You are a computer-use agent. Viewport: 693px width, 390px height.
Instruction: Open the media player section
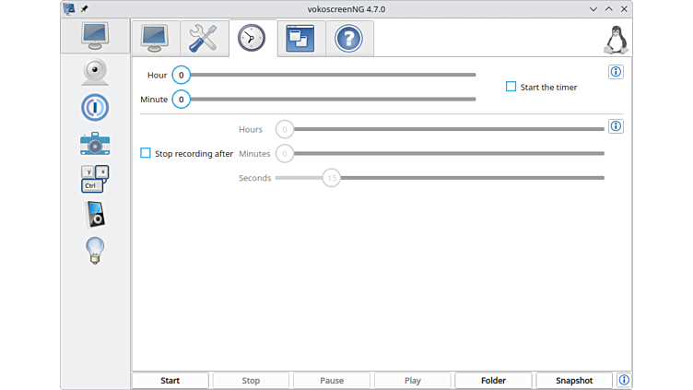coord(95,214)
